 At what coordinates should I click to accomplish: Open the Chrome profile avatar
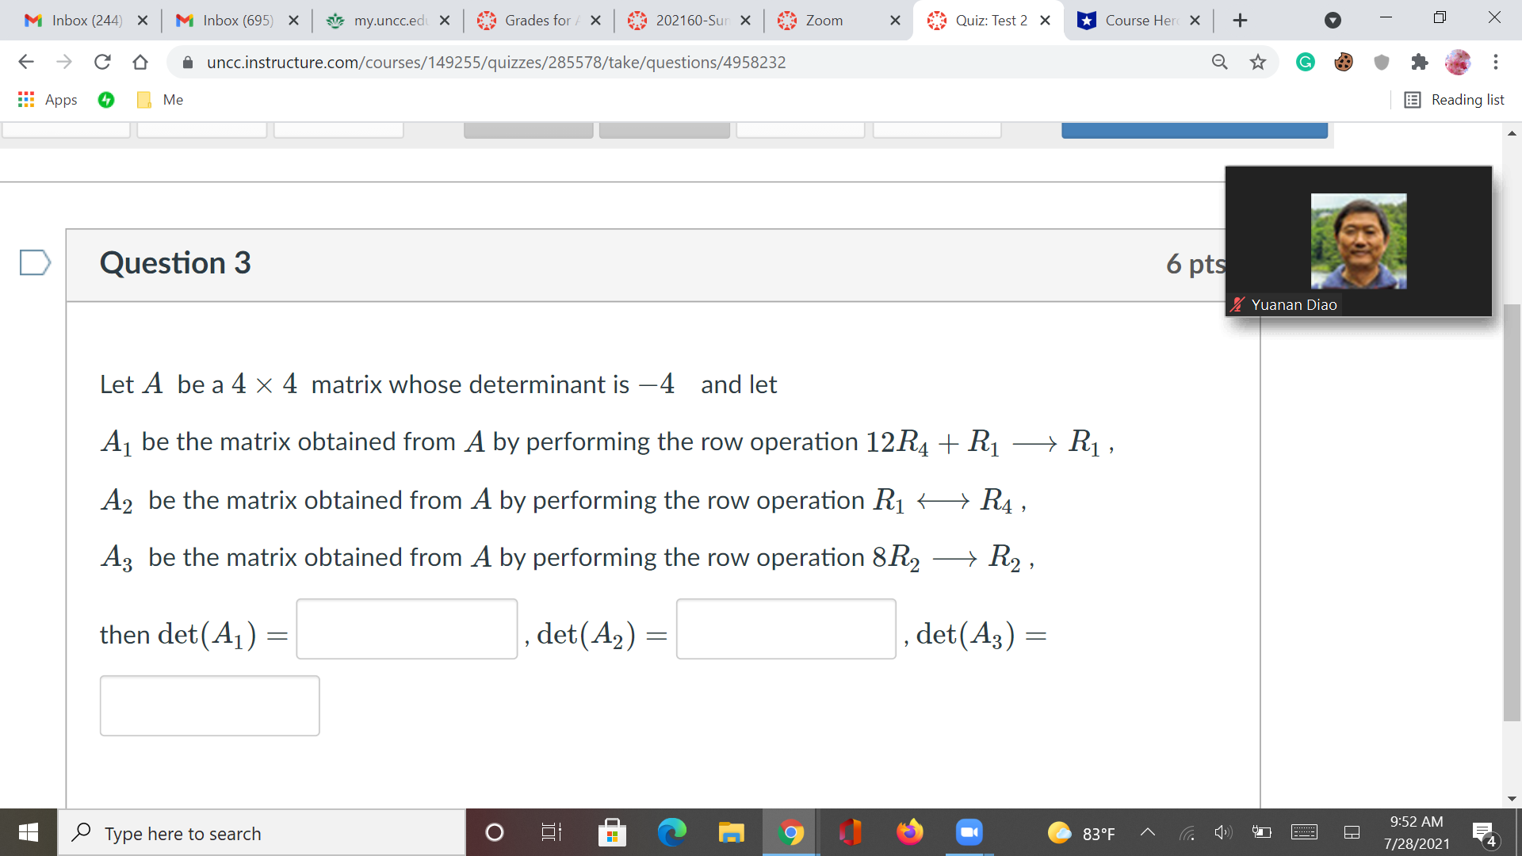[x=1459, y=62]
